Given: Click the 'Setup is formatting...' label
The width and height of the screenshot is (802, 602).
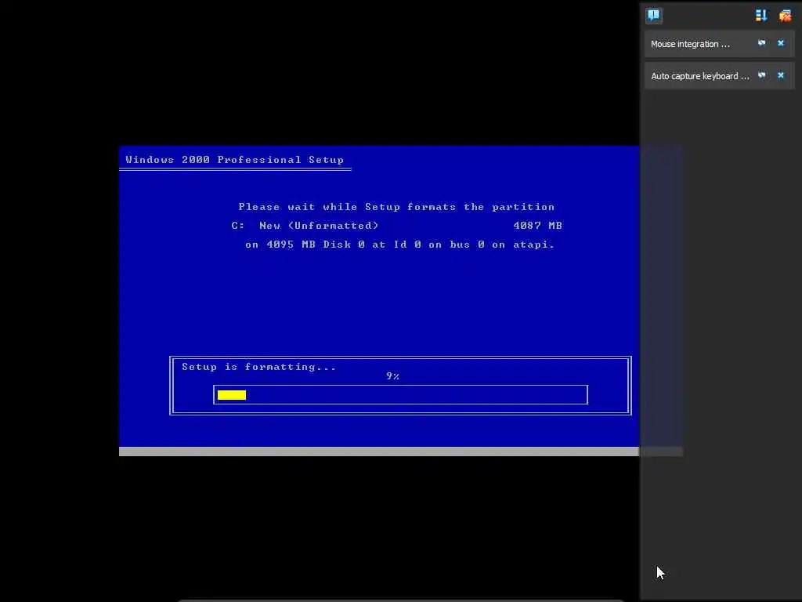Looking at the screenshot, I should [x=258, y=367].
